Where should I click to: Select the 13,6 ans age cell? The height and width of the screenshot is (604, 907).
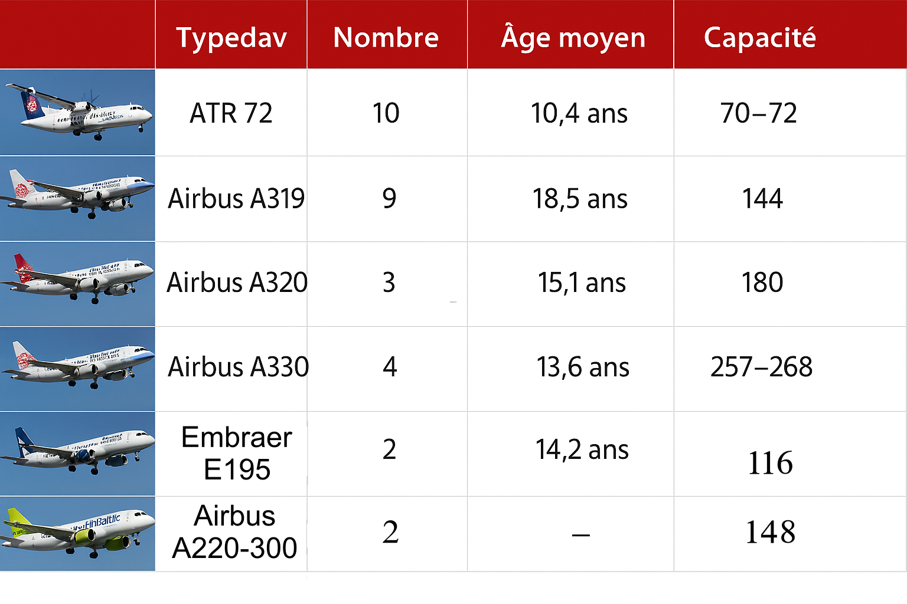(x=583, y=367)
